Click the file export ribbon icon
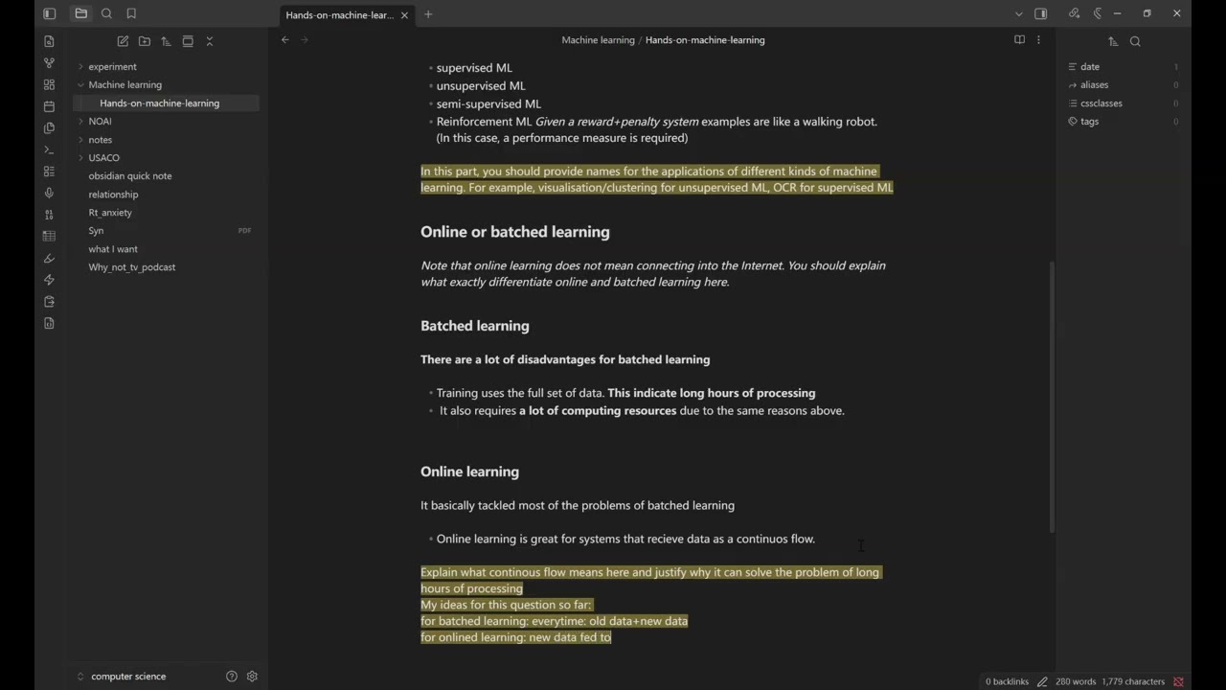 point(50,301)
